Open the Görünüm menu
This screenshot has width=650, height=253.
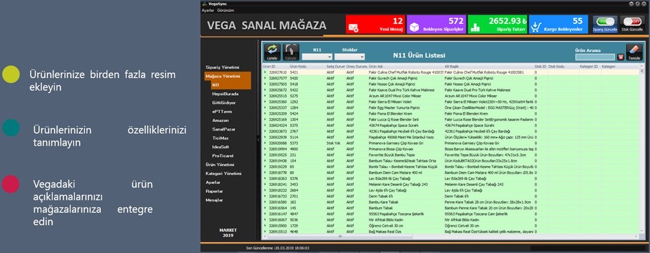225,10
